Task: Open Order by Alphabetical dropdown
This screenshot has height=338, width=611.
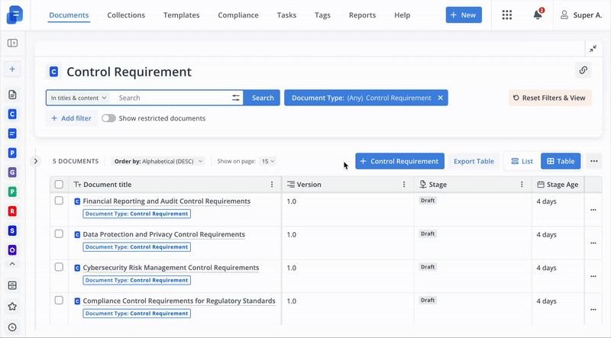Action: (x=159, y=161)
